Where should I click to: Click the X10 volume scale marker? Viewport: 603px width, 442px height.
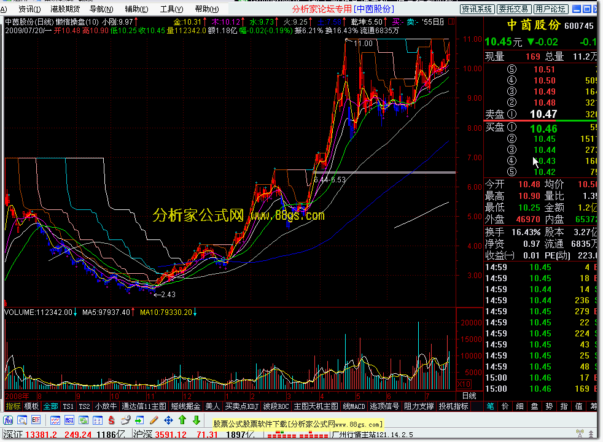coord(464,384)
